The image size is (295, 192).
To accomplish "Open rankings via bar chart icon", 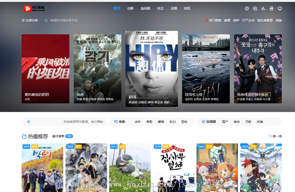I will coord(263,9).
